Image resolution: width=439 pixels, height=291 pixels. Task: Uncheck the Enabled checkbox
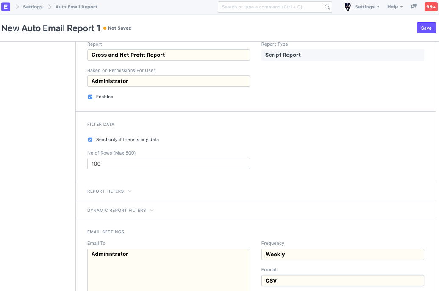coord(90,97)
